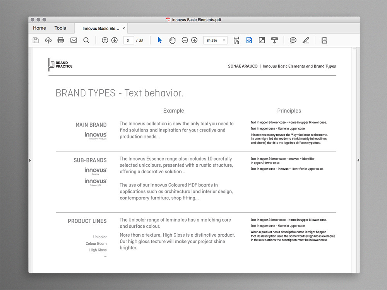Activate the Selection arrow tool
The image size is (387, 290).
pyautogui.click(x=160, y=40)
